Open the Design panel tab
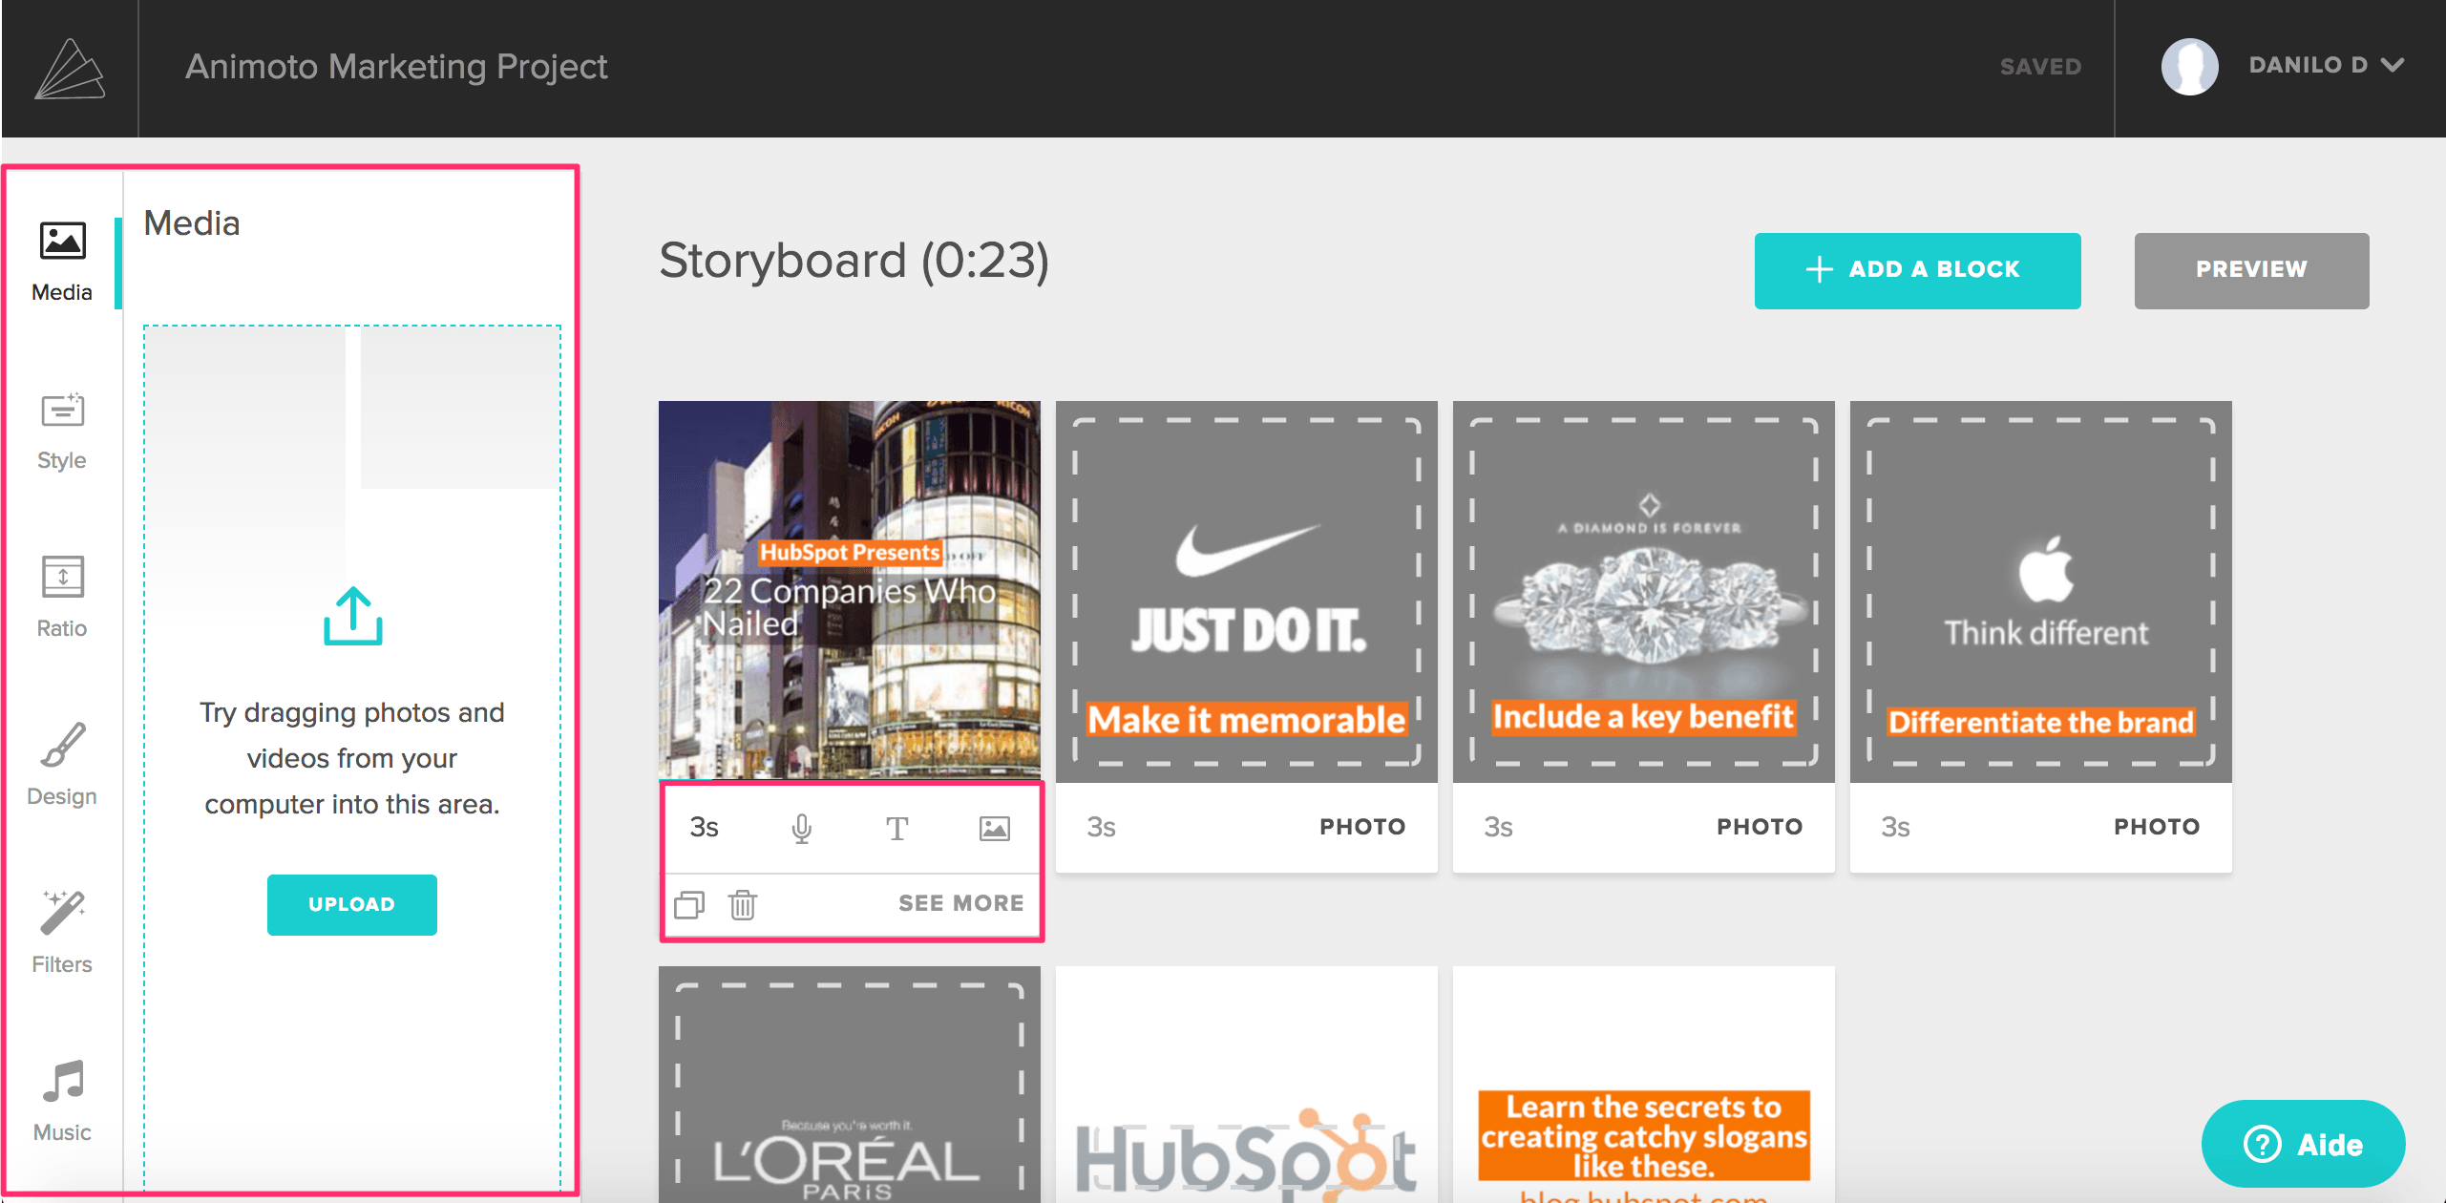Screen dimensions: 2446x1203 pos(62,767)
